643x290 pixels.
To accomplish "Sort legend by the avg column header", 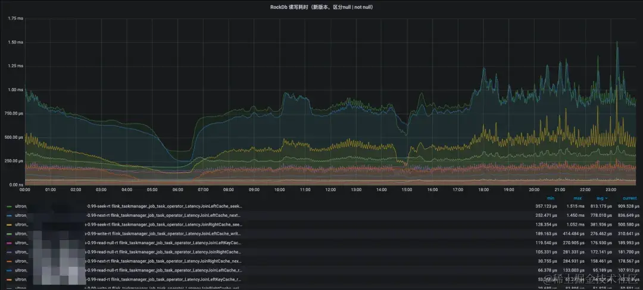I will click(601, 198).
